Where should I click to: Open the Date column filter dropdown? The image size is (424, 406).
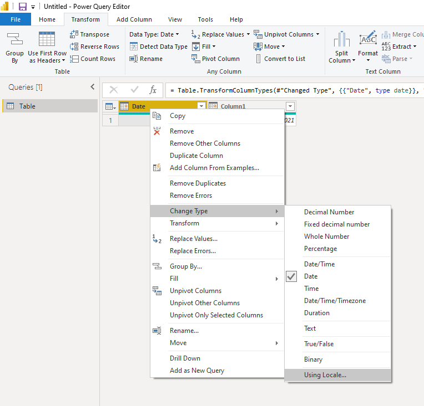click(x=201, y=106)
